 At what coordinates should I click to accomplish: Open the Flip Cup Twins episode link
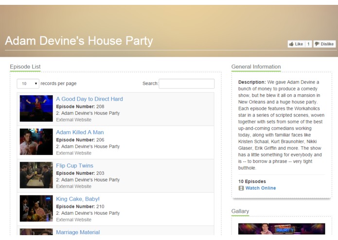click(x=74, y=166)
